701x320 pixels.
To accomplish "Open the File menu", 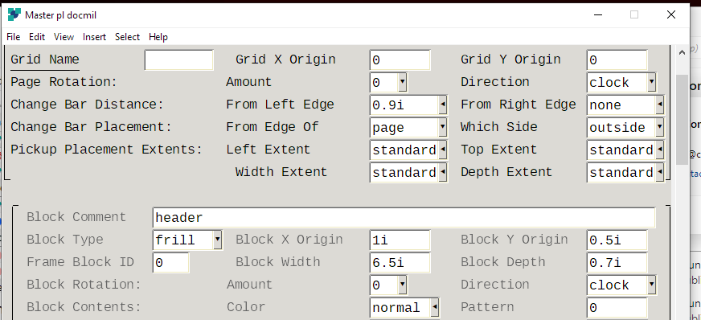I will (14, 37).
